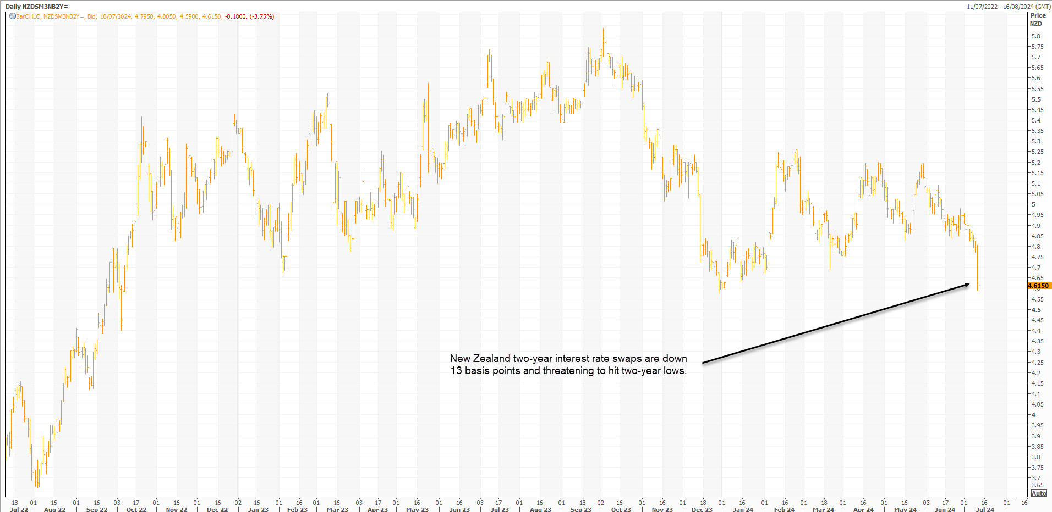The image size is (1052, 512).
Task: Click the May 23 month label
Action: pos(417,509)
